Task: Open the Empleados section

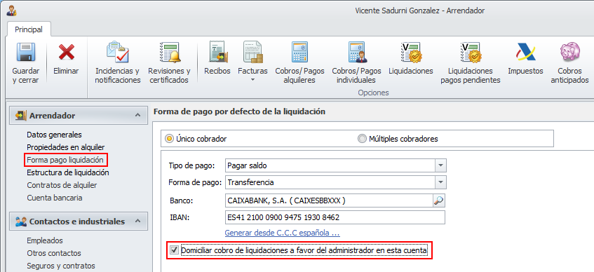Action: click(45, 240)
